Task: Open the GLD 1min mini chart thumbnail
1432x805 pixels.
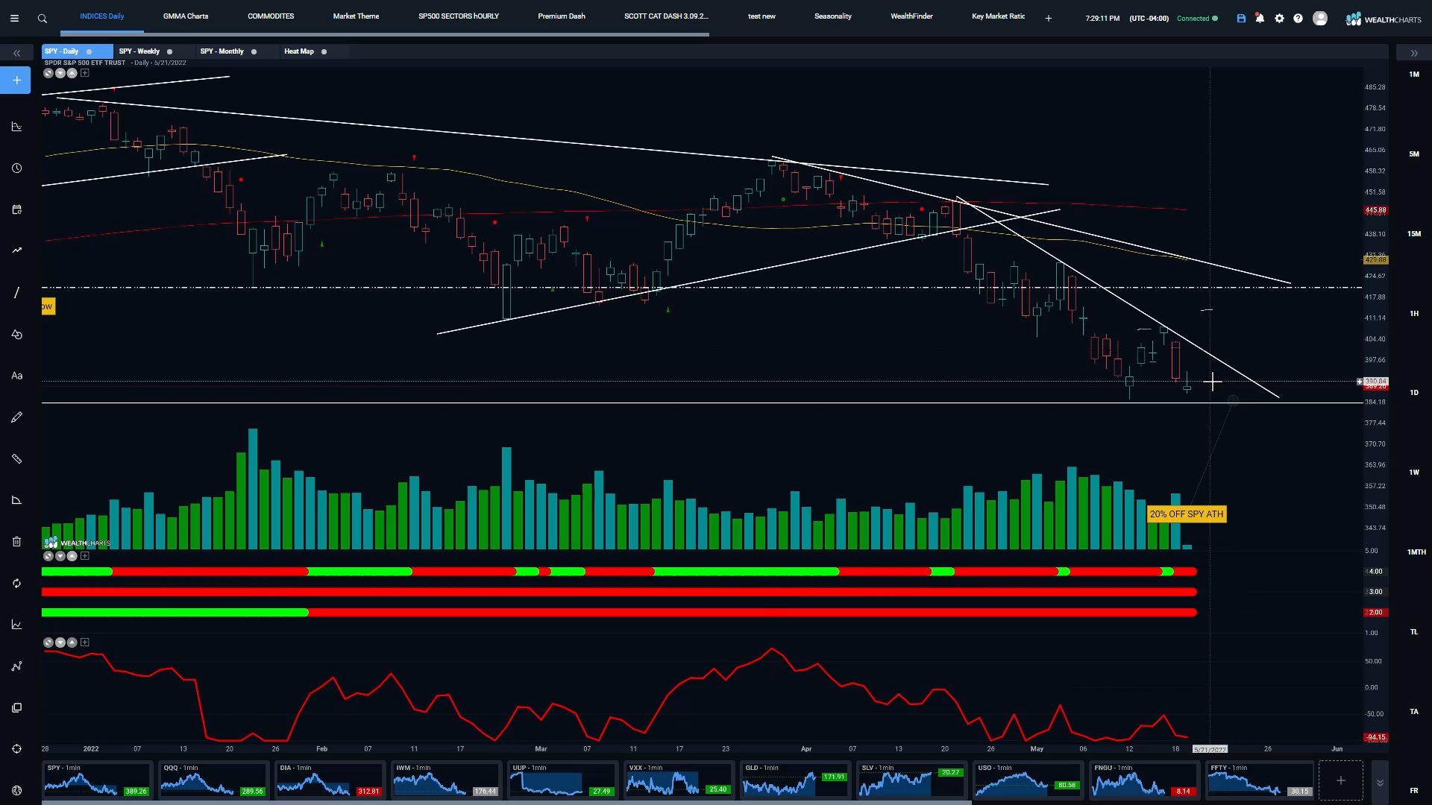Action: (x=795, y=780)
